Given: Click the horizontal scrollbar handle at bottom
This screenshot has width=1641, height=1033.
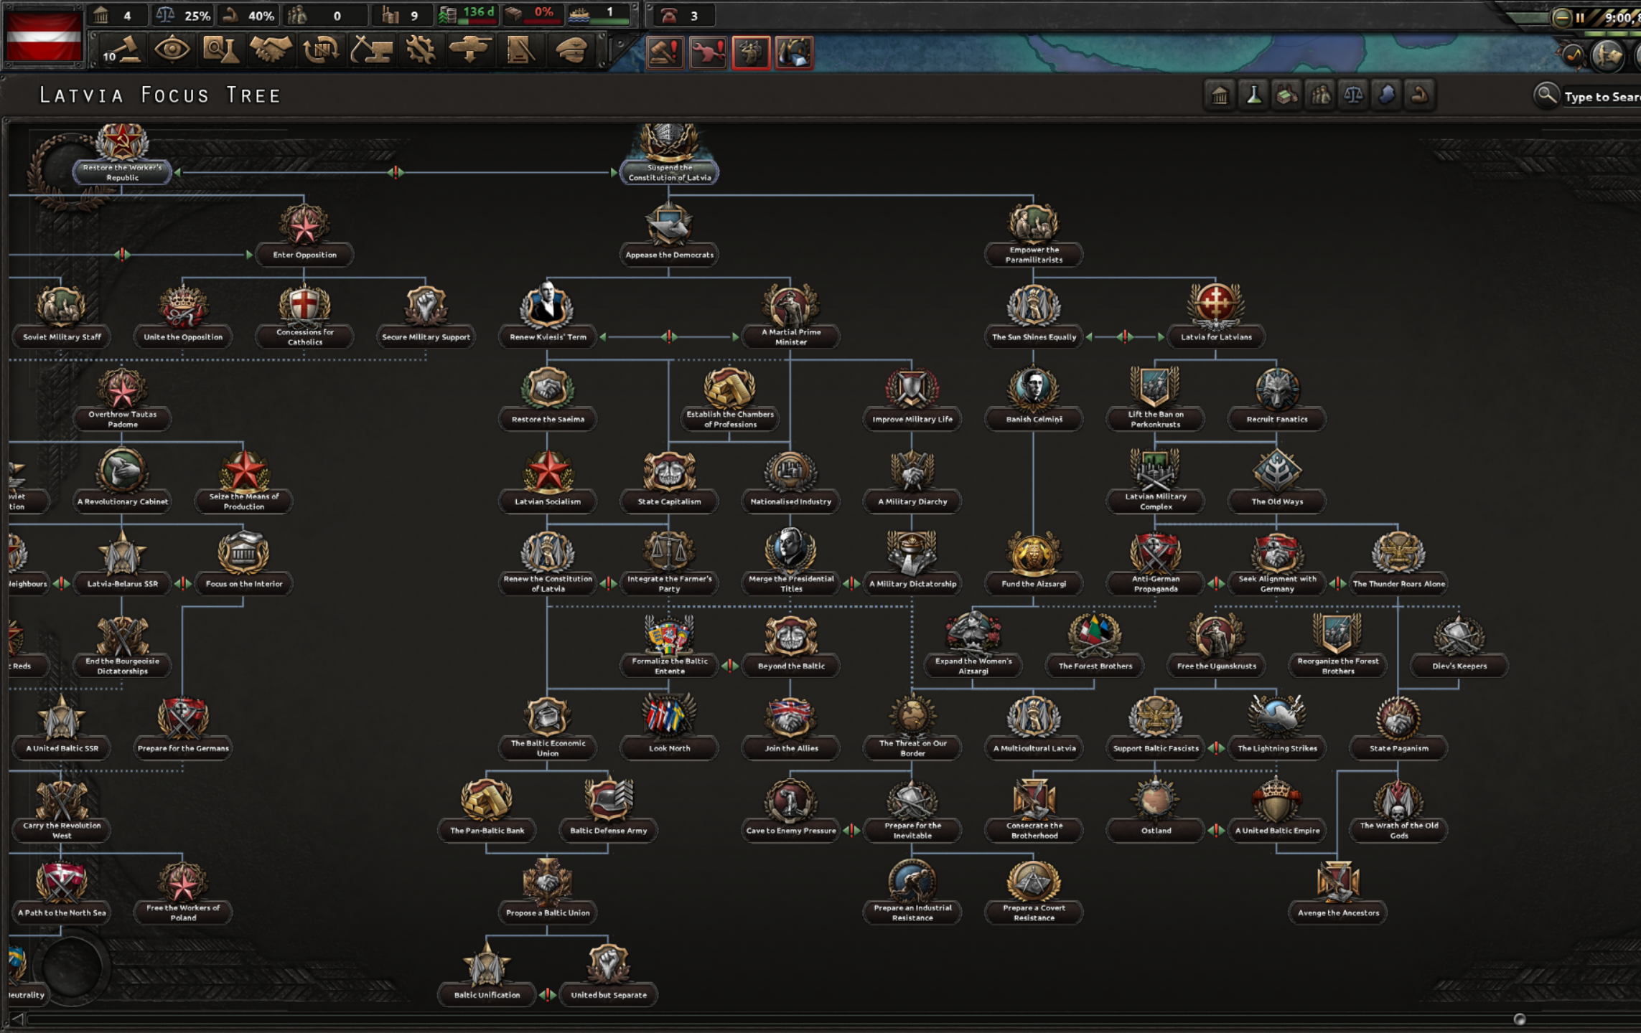Looking at the screenshot, I should pos(1519,1019).
